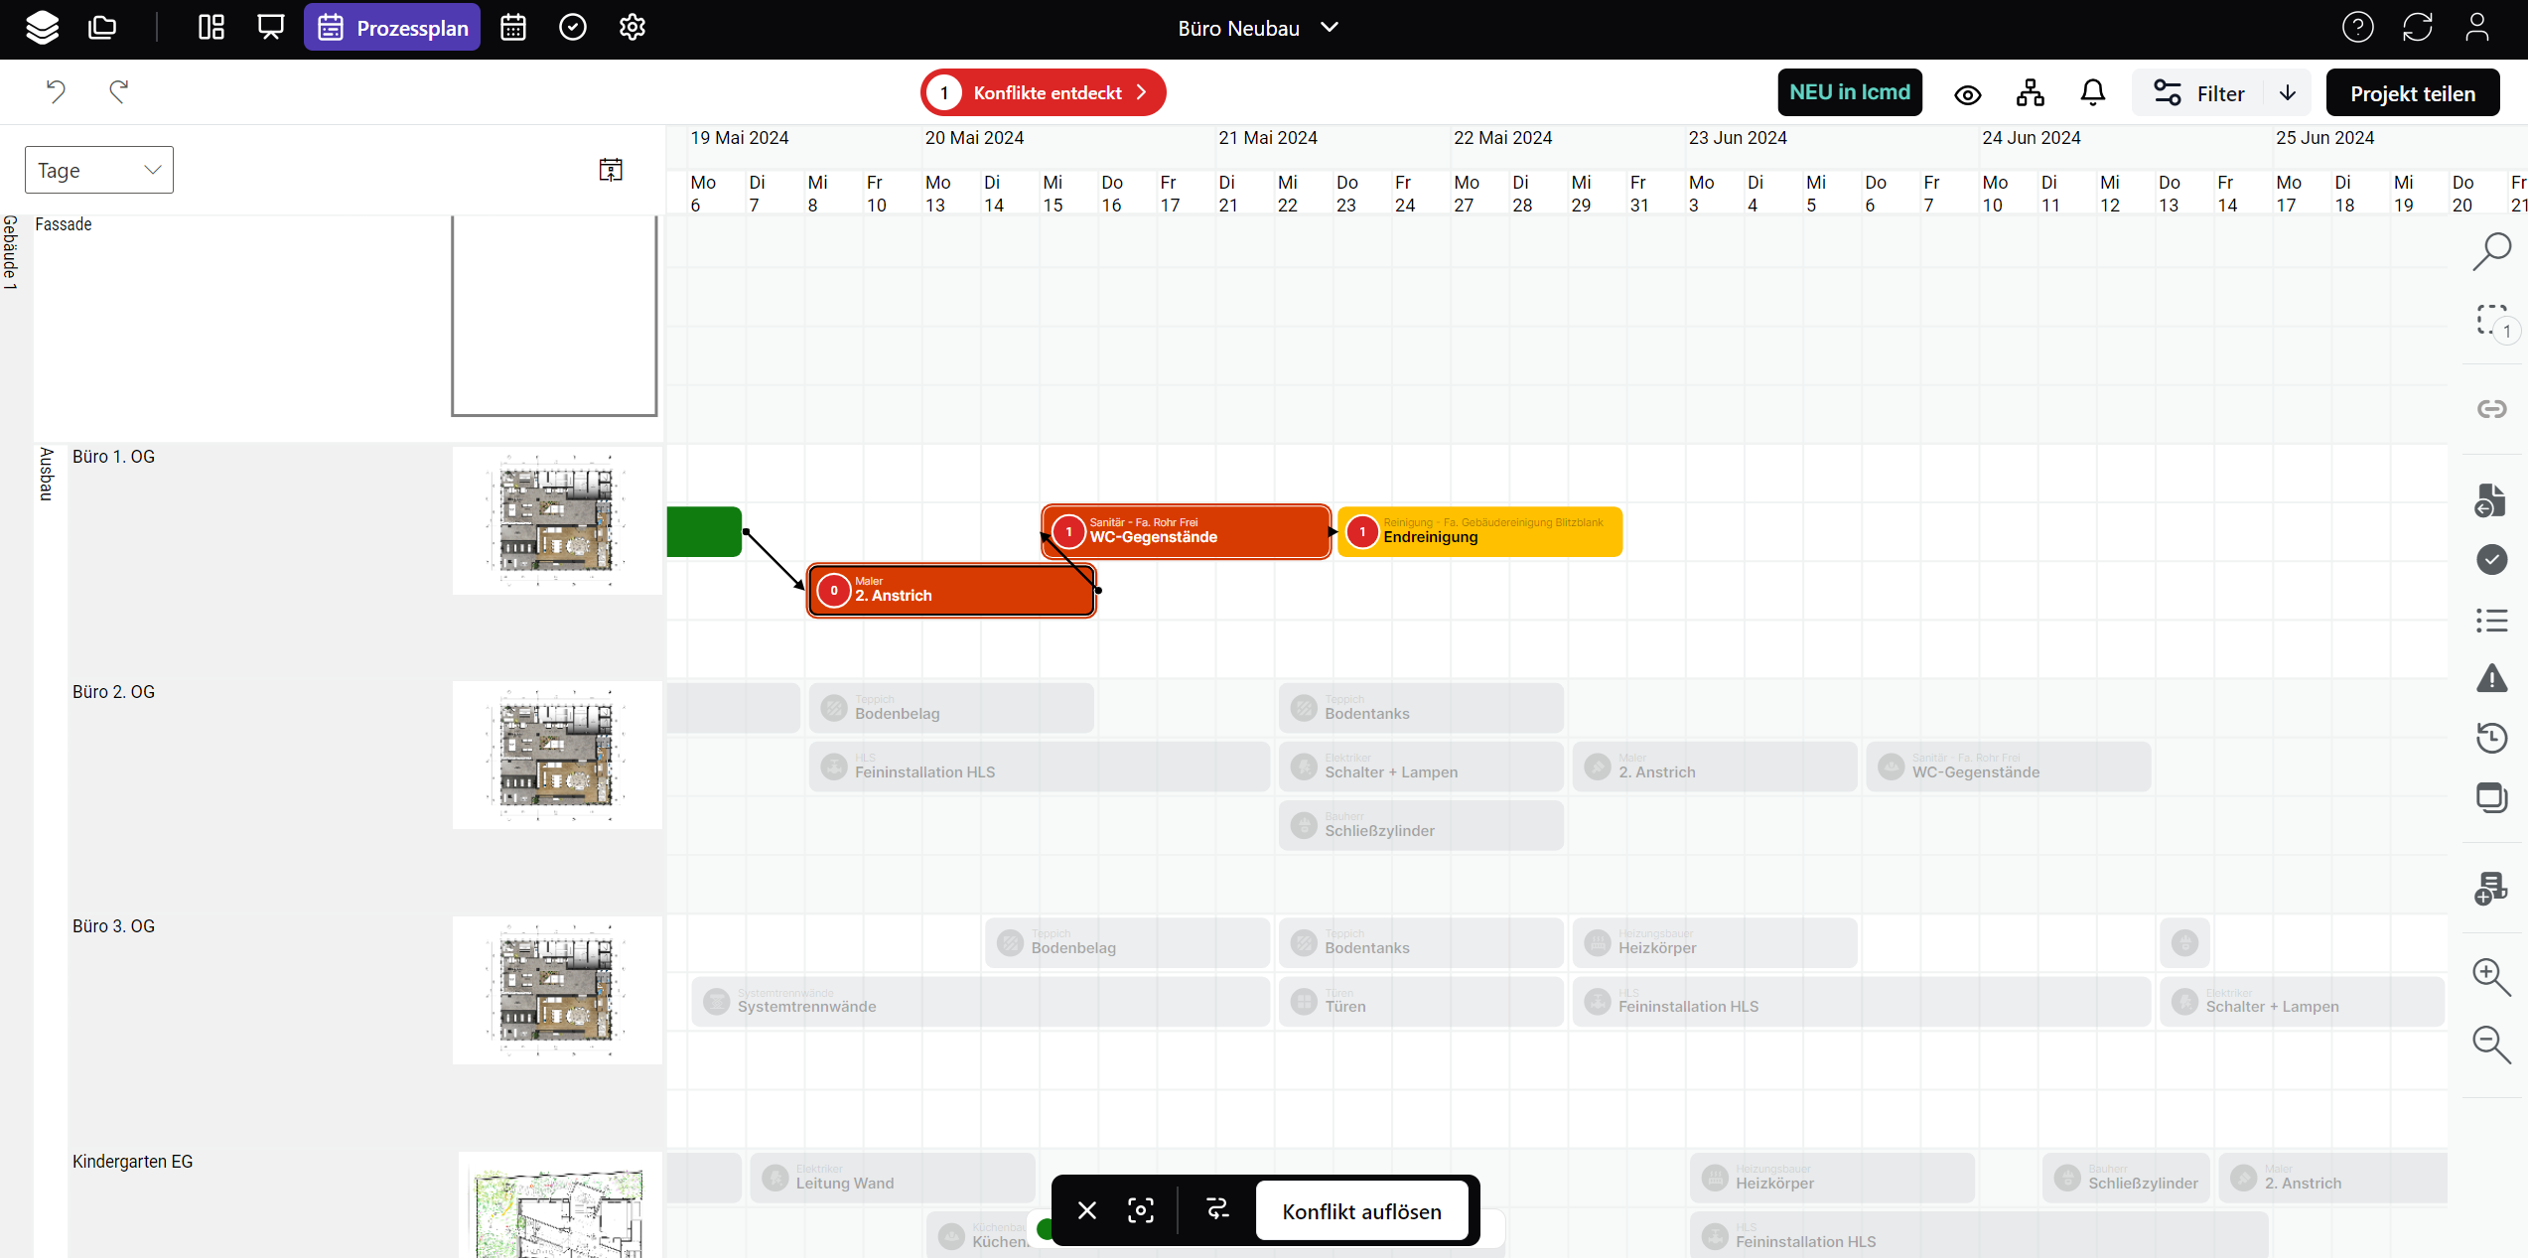Click the search magnifier in right sidebar

[2491, 251]
